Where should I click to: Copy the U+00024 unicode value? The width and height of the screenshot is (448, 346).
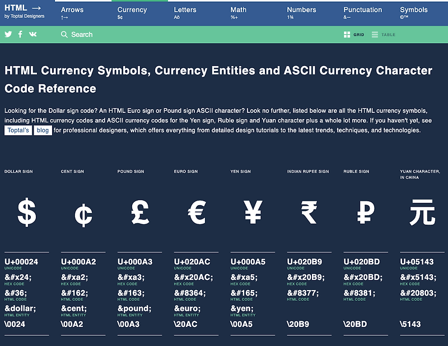coord(21,262)
